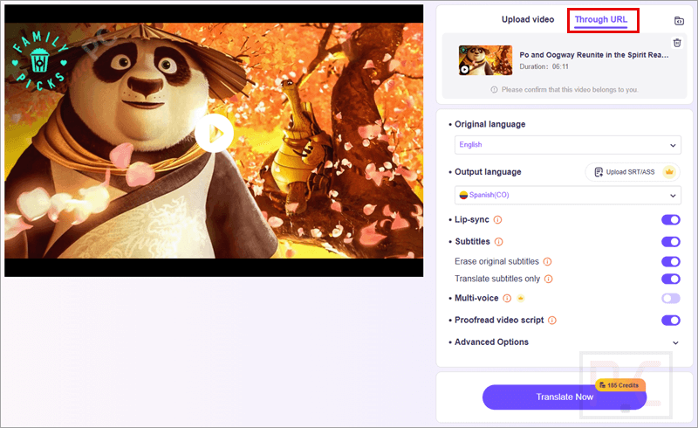Open the Output language Spanish(CO) dropdown
This screenshot has height=428, width=698.
point(568,196)
